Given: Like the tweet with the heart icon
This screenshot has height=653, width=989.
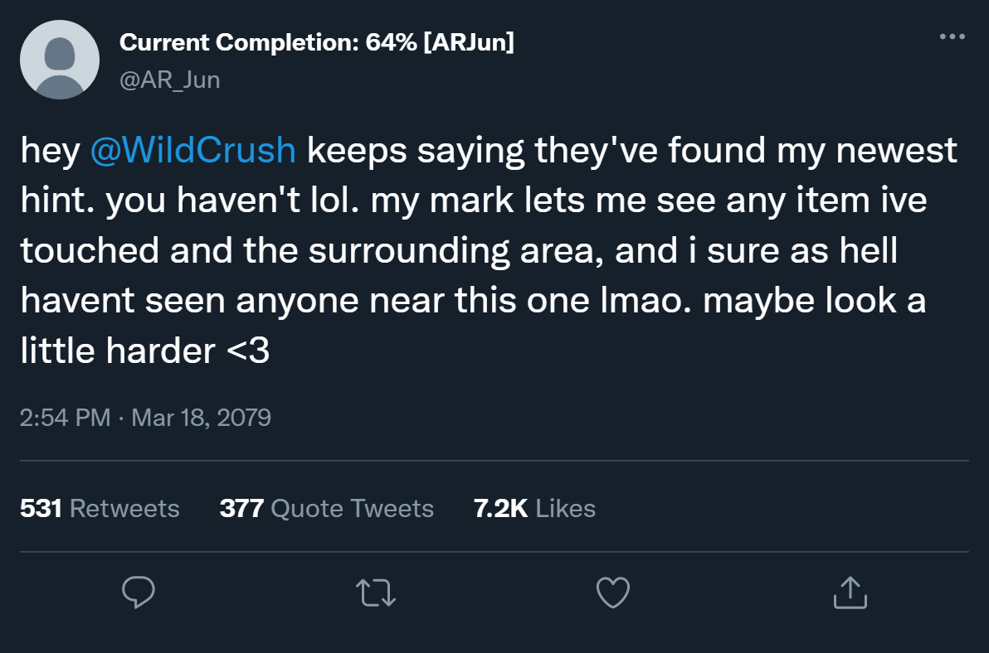Looking at the screenshot, I should 613,592.
